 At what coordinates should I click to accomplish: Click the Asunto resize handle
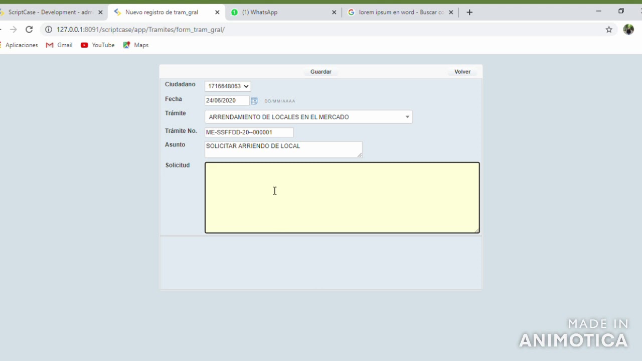pos(360,155)
